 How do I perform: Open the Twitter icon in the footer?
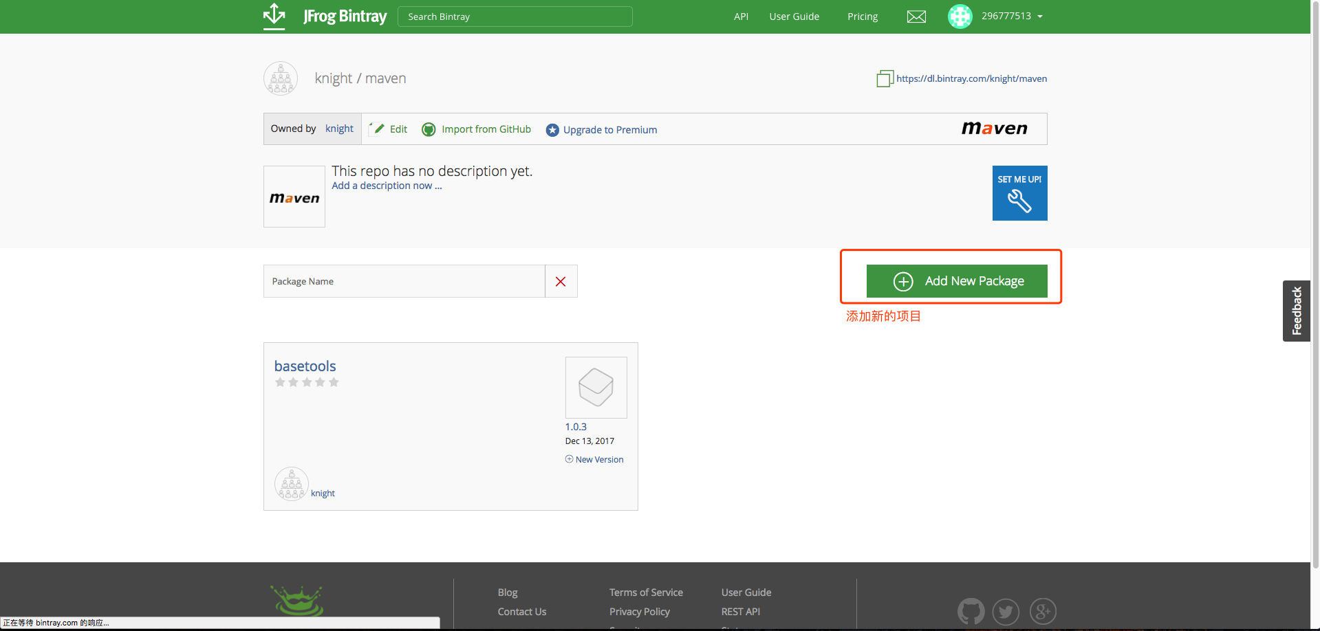tap(1006, 611)
